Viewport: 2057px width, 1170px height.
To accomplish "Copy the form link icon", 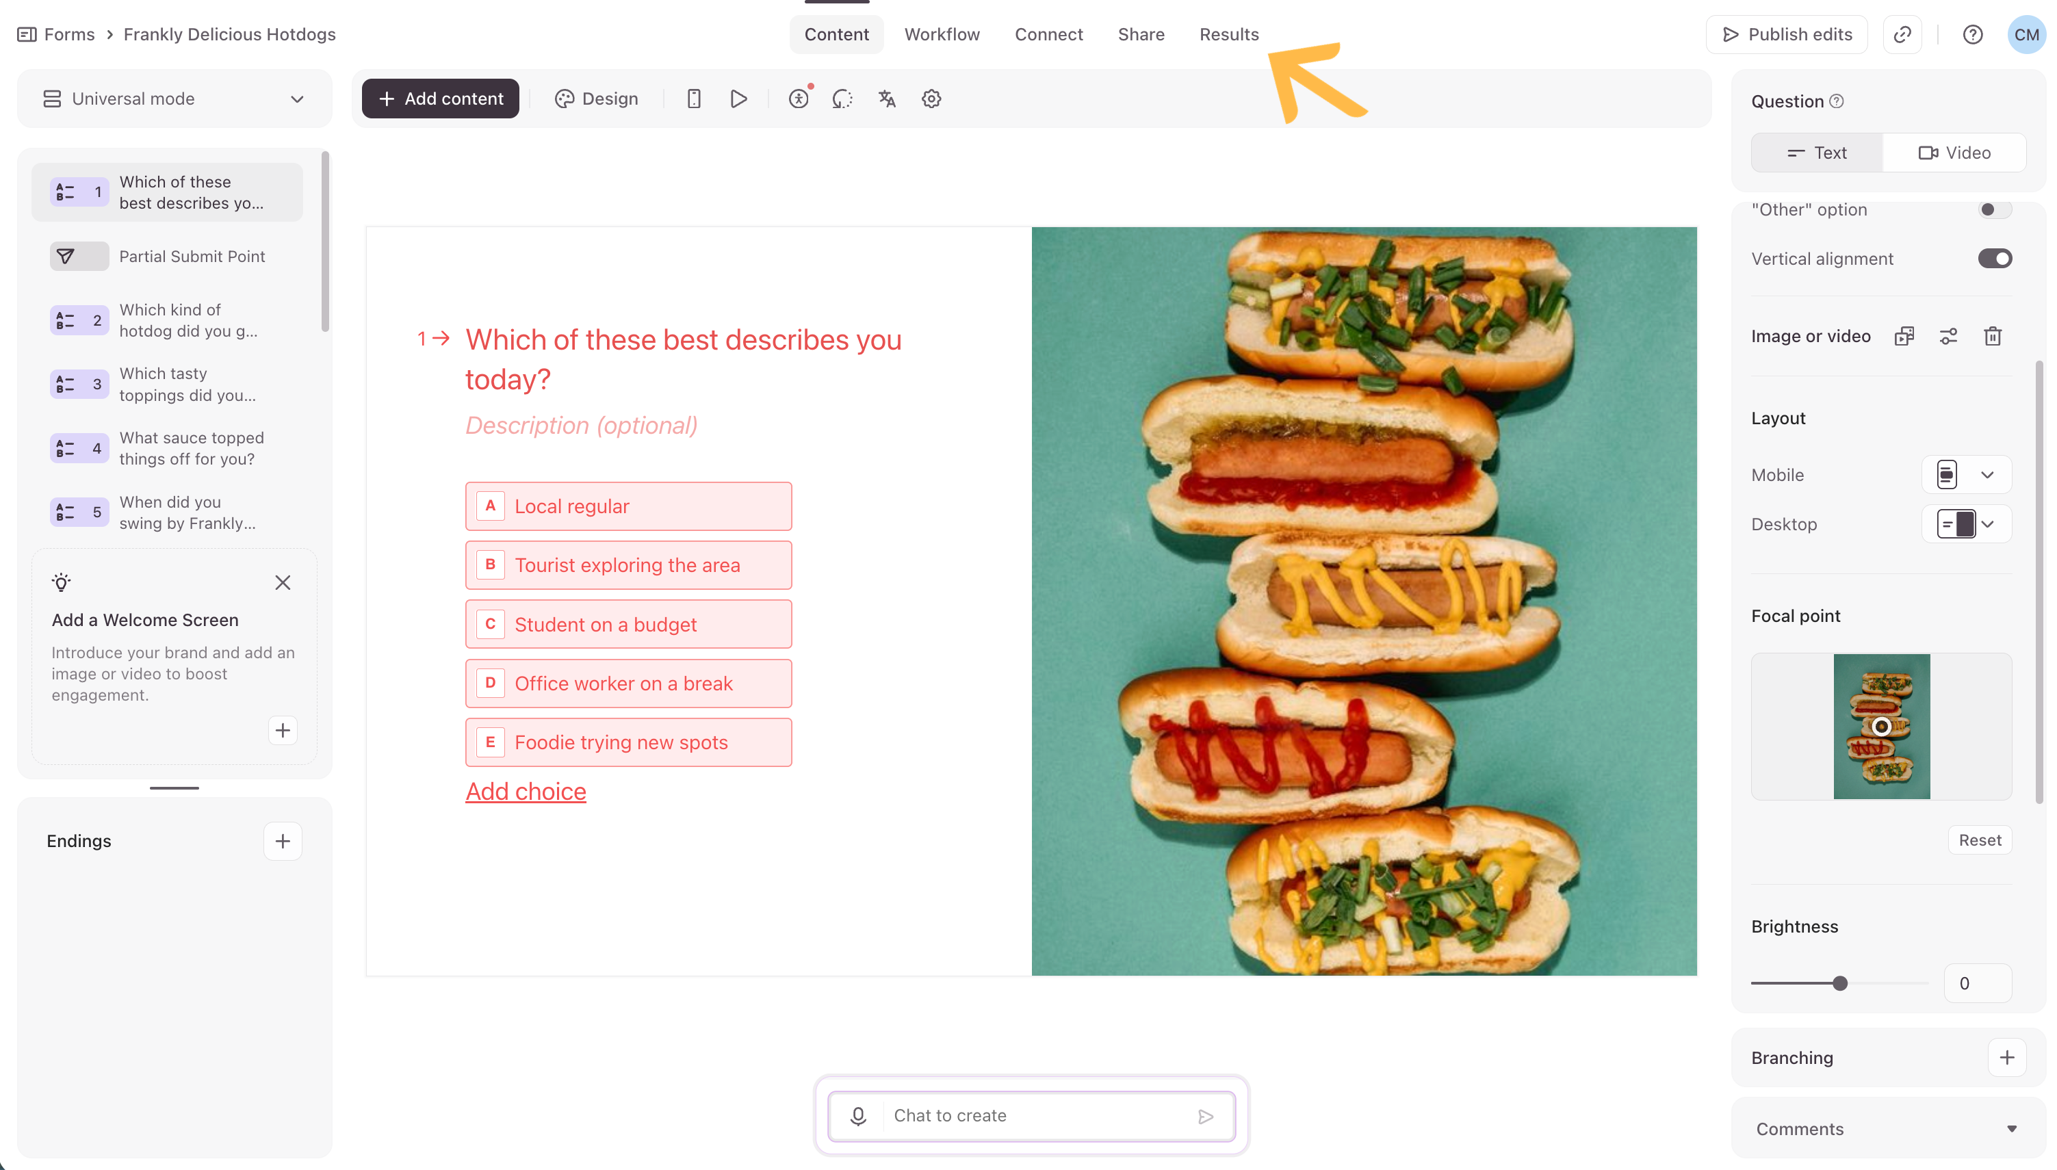I will coord(1902,35).
